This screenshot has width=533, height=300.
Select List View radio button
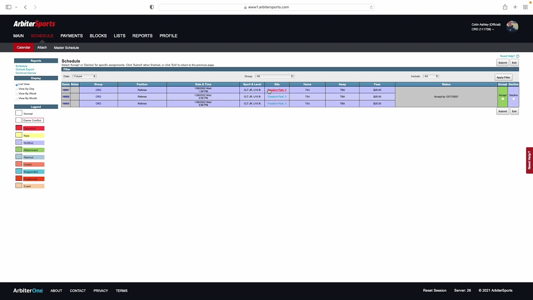[x=17, y=85]
